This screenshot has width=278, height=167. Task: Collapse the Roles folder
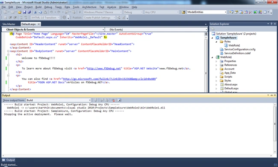pyautogui.click(x=216, y=41)
